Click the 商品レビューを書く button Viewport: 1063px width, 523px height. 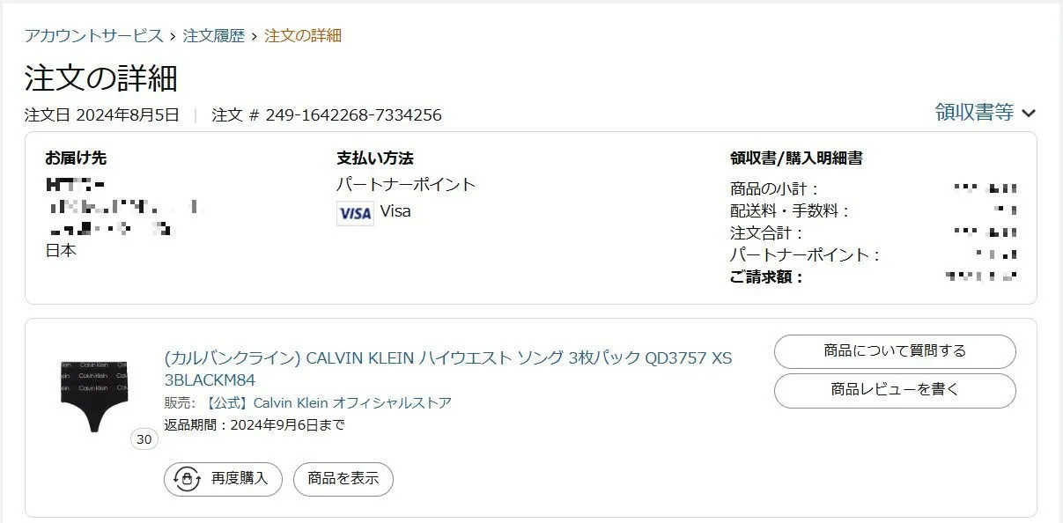coord(894,390)
